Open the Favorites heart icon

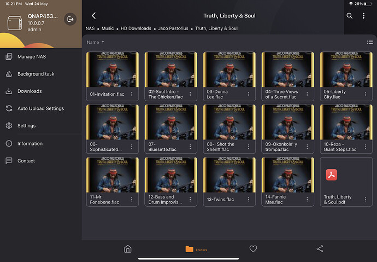click(x=253, y=249)
